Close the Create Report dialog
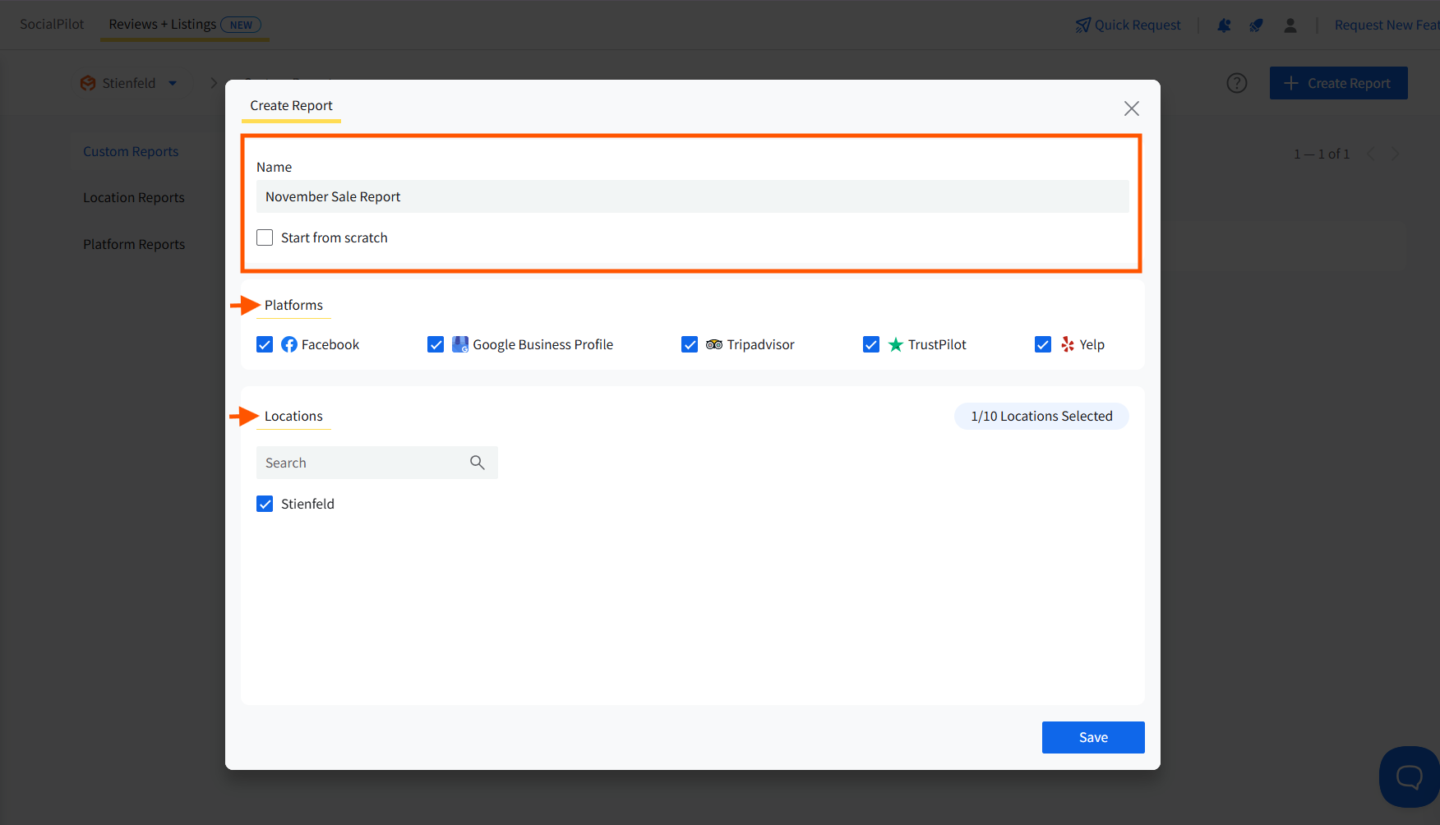The width and height of the screenshot is (1440, 825). tap(1132, 108)
